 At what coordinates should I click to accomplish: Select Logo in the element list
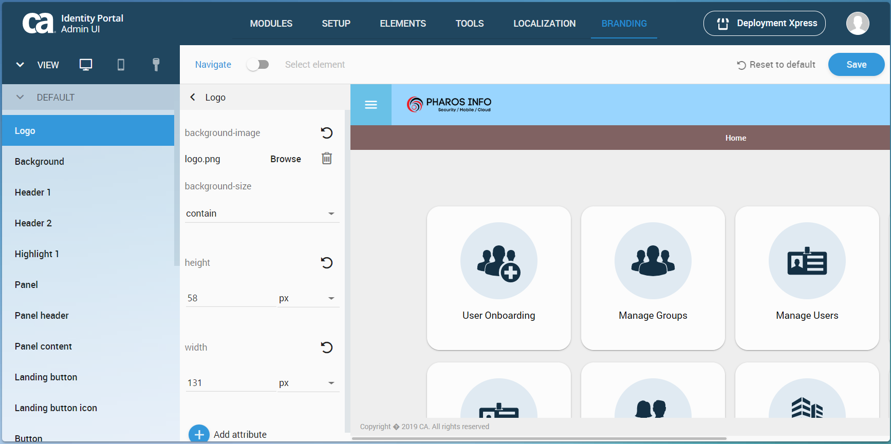(88, 130)
